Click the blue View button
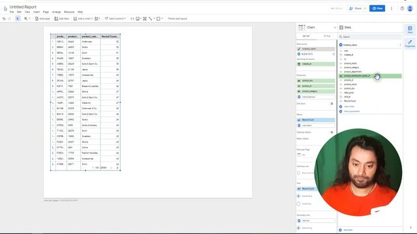The image size is (417, 234). tap(377, 8)
